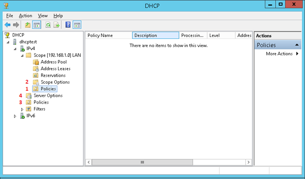This screenshot has width=305, height=179.
Task: Click the Scope Options folder icon
Action: [x=36, y=82]
